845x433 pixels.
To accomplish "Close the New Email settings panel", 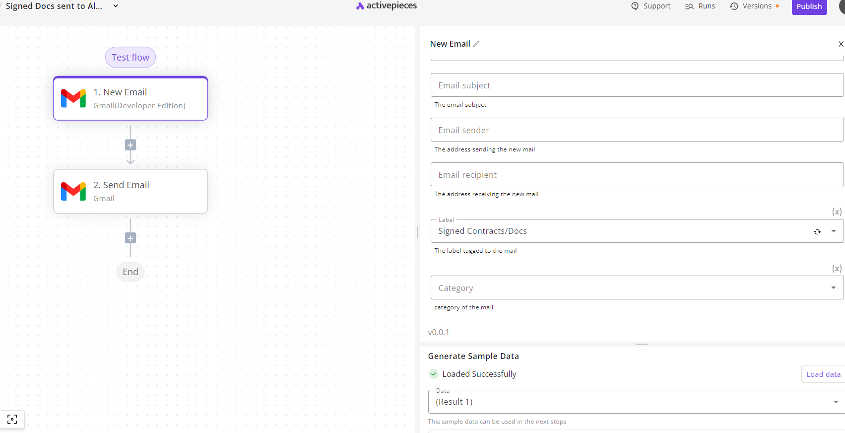I will 841,44.
